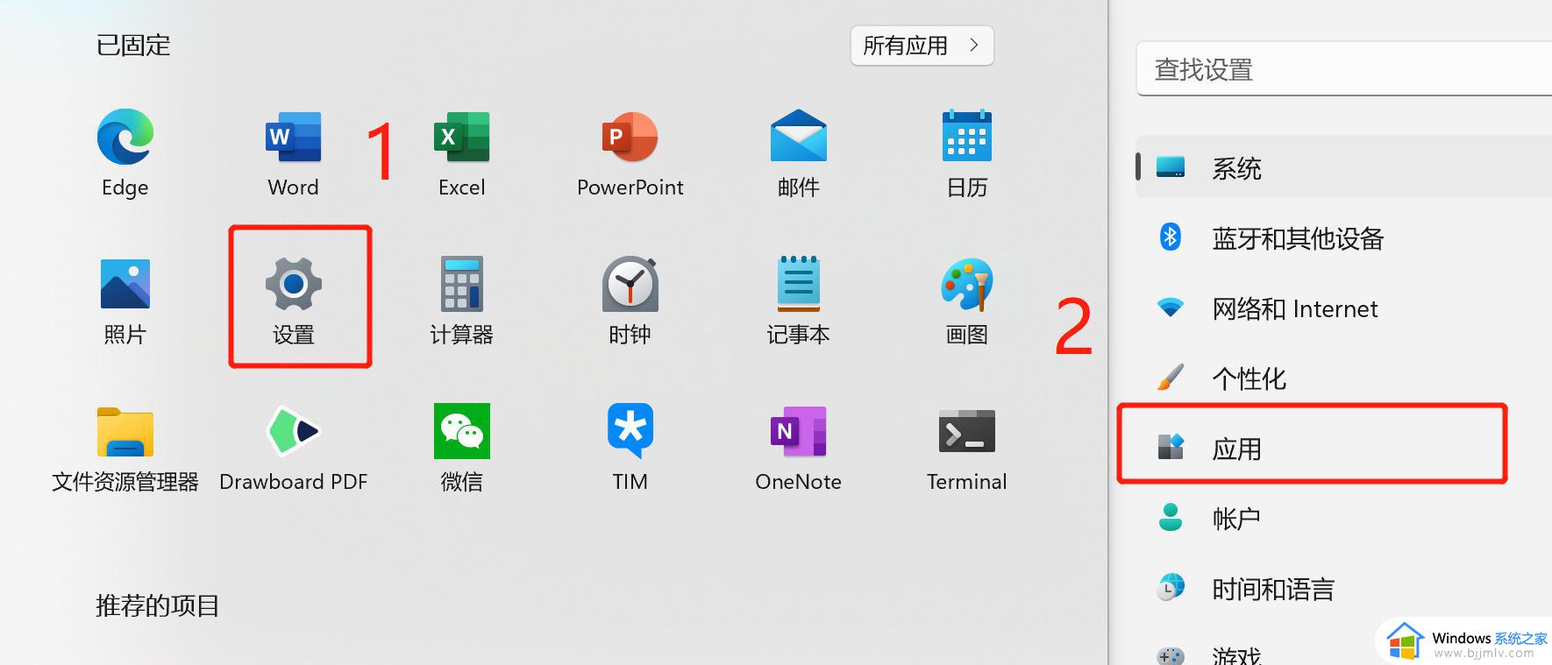Image resolution: width=1552 pixels, height=665 pixels.
Task: Launch the TIM app
Action: point(630,430)
